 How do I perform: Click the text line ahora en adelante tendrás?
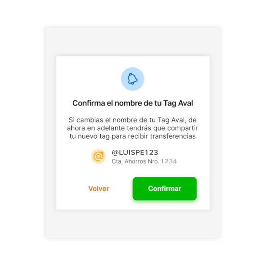tap(132, 128)
